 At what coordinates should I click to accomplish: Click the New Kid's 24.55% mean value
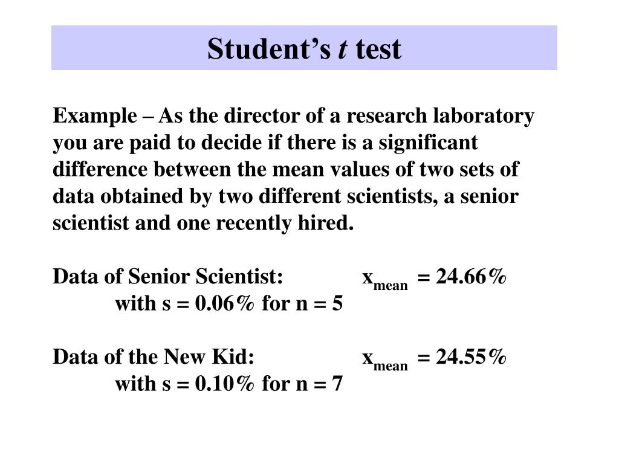pyautogui.click(x=470, y=357)
